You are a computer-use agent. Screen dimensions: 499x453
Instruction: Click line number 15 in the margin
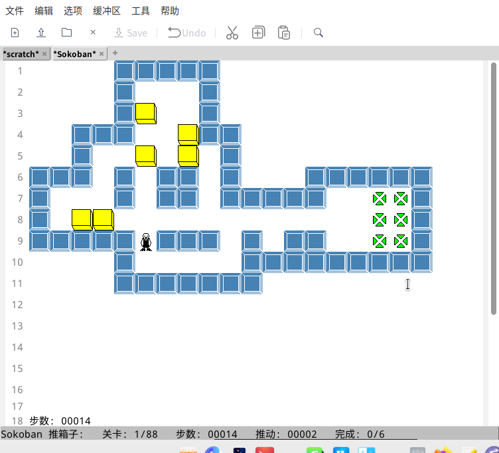click(x=17, y=369)
